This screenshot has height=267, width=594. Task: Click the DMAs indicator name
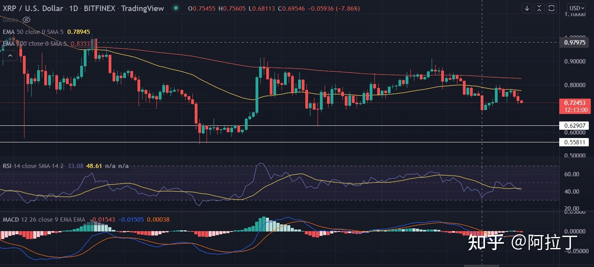click(10, 20)
